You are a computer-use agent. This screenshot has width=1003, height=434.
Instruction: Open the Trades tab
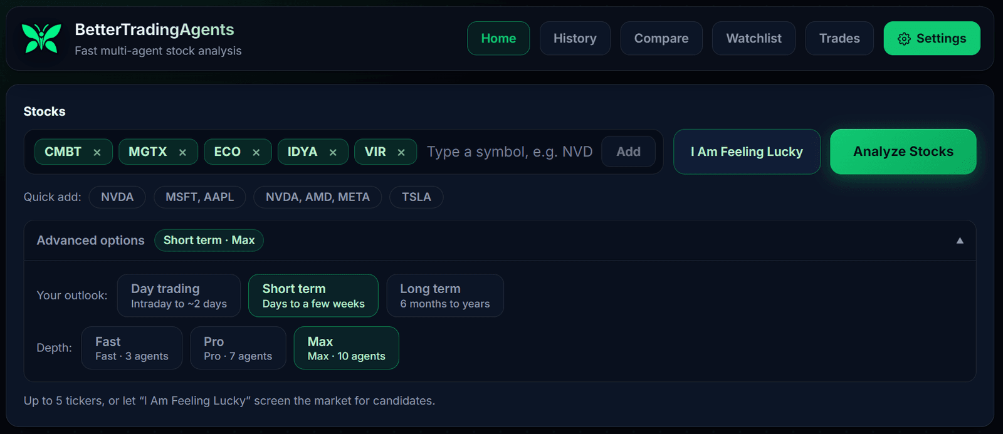[839, 38]
